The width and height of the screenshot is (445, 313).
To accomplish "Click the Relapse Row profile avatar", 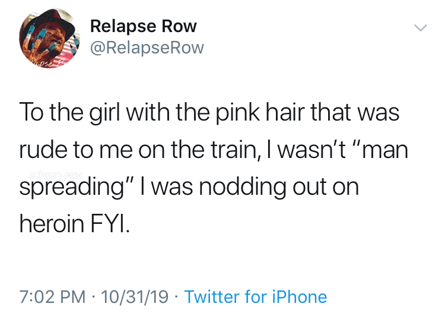I will coord(50,38).
